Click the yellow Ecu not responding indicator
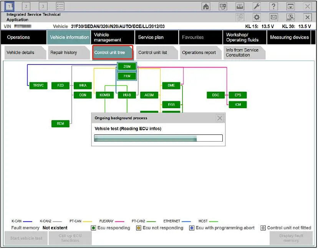The width and height of the screenshot is (318, 249). (x=139, y=228)
